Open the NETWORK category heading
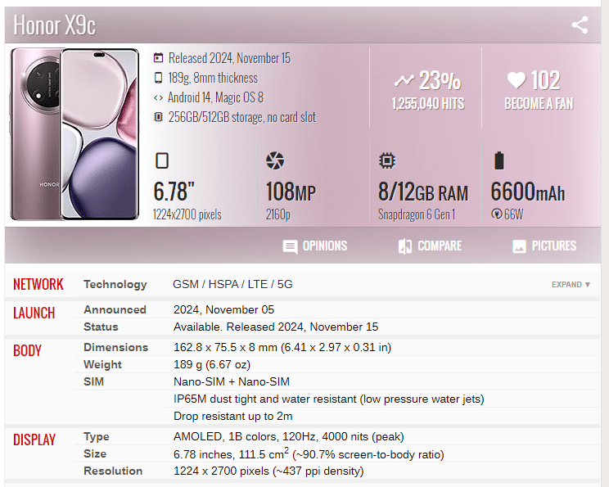The height and width of the screenshot is (487, 609). 38,285
